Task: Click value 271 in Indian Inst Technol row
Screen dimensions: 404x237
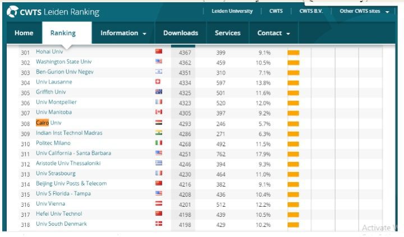Action: click(x=221, y=134)
